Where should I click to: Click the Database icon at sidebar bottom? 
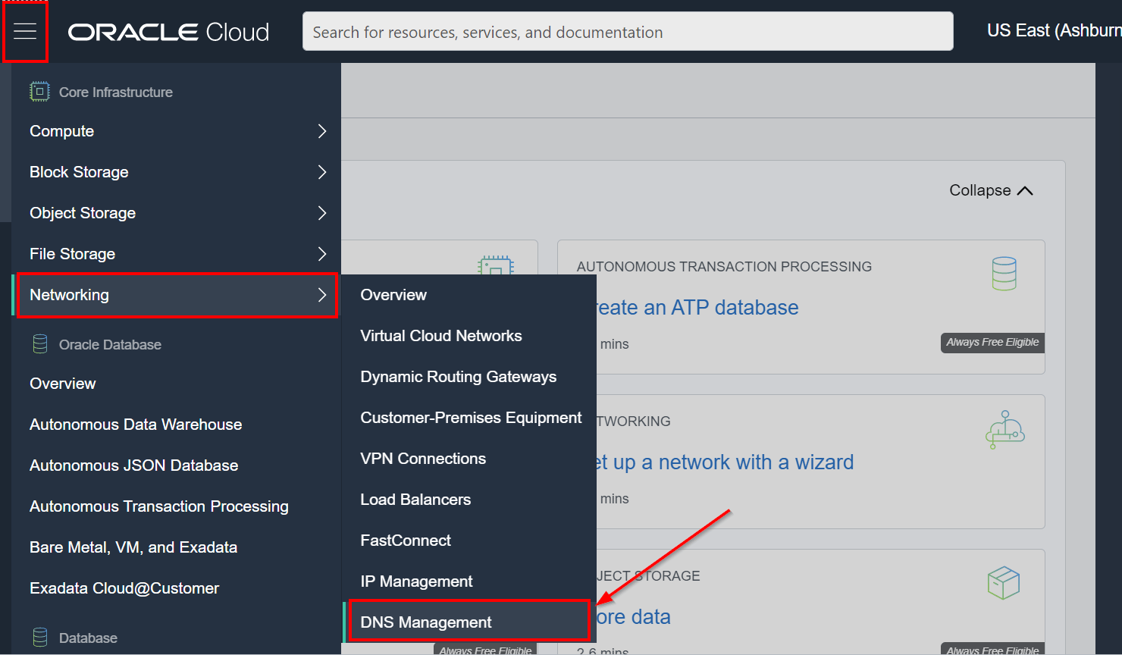[x=39, y=636]
